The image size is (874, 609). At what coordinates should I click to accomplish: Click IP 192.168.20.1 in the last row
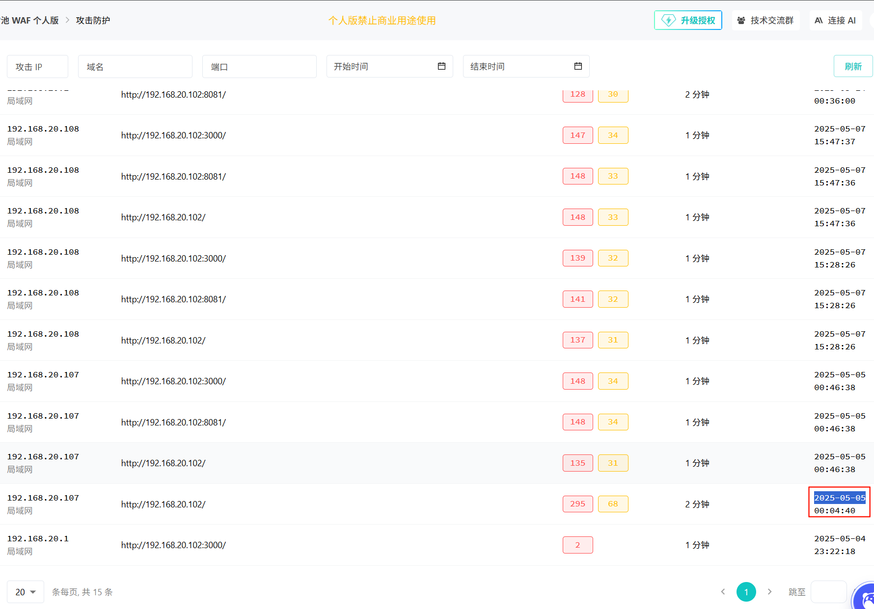click(38, 538)
